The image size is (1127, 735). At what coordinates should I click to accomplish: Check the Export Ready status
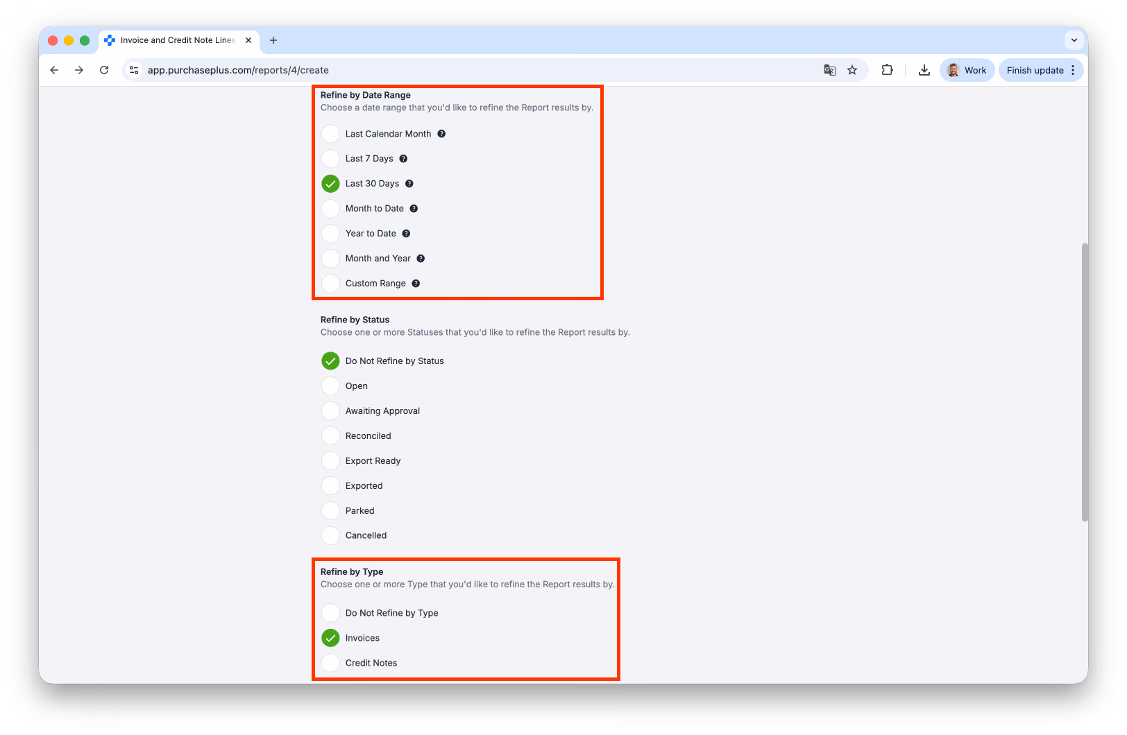[330, 461]
